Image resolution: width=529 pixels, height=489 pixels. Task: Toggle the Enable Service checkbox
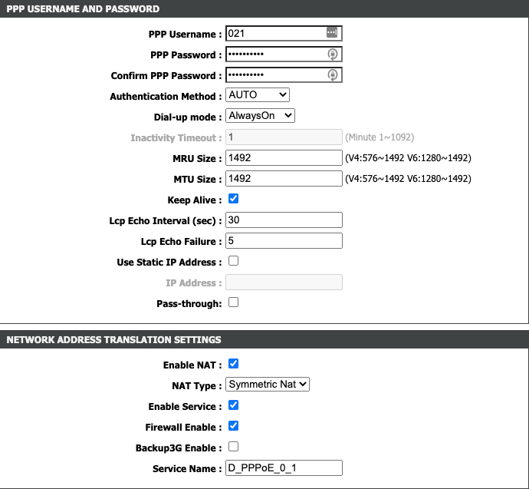234,405
